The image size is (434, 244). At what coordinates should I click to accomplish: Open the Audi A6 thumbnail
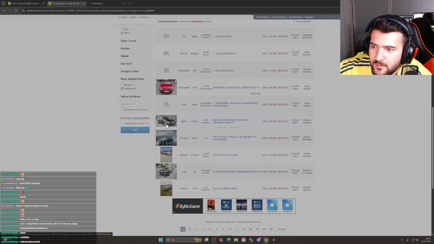pyautogui.click(x=166, y=171)
